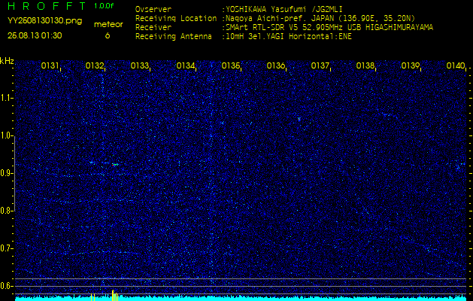Click the red-green meteor echo near 0.92 kHz
The image size is (473, 301).
coord(115,165)
